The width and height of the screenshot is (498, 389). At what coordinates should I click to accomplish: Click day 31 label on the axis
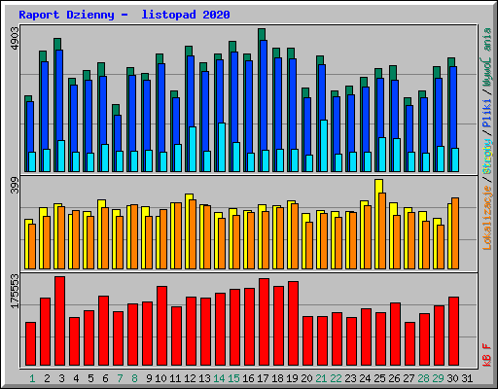[467, 378]
